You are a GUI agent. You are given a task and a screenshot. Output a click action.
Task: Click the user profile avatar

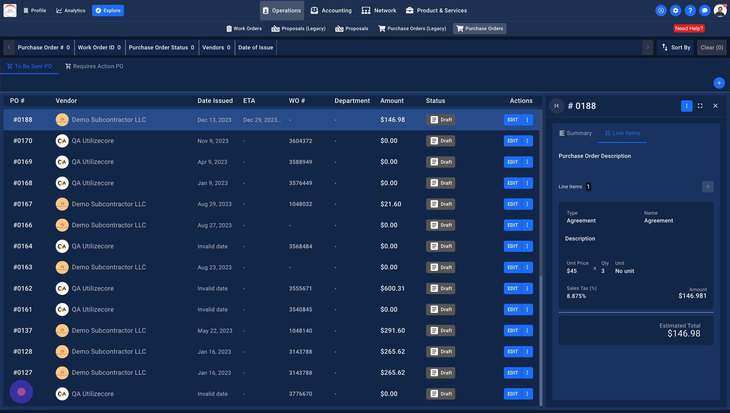(720, 10)
